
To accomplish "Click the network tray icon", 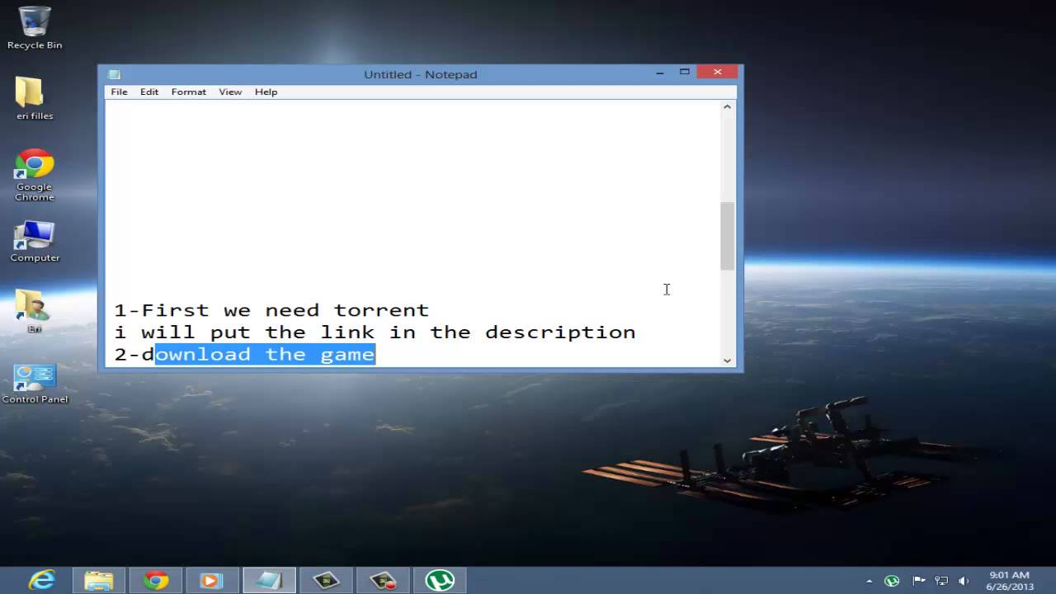I will click(941, 581).
